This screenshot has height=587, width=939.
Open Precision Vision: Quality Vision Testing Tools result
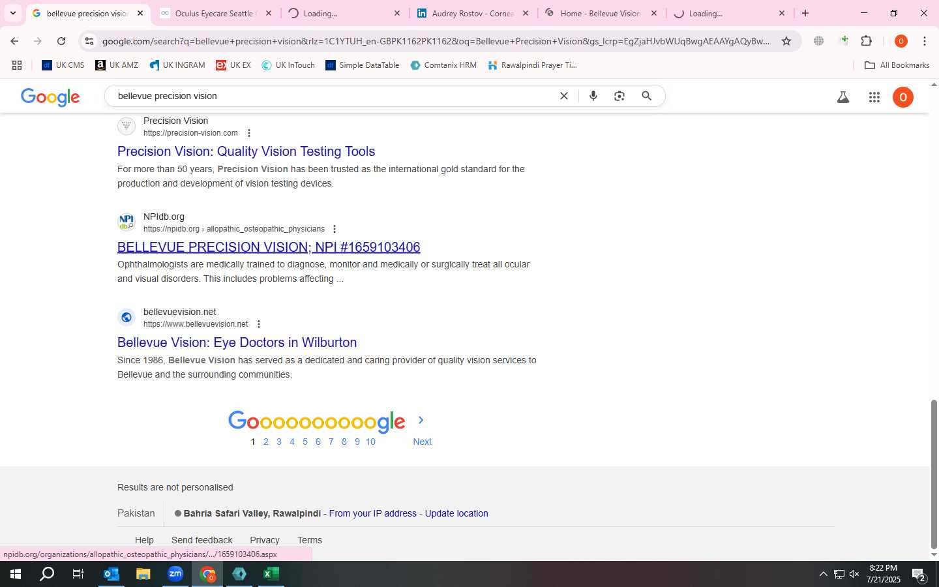point(246,151)
